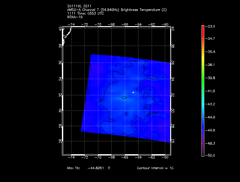Click the colorbar label "-48.3"
The height and width of the screenshot is (182, 240).
tap(210, 143)
